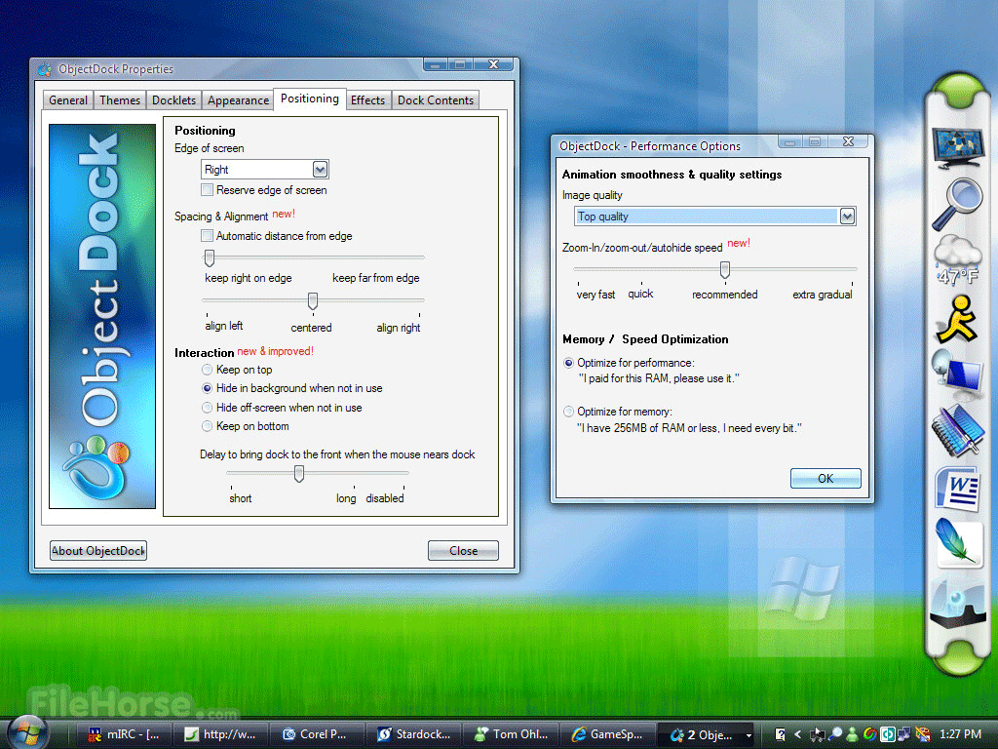Click the ObjectDock logo banner image
The image size is (998, 749).
coord(101,316)
